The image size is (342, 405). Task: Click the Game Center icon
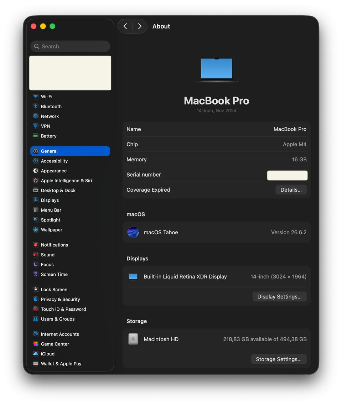coord(36,344)
